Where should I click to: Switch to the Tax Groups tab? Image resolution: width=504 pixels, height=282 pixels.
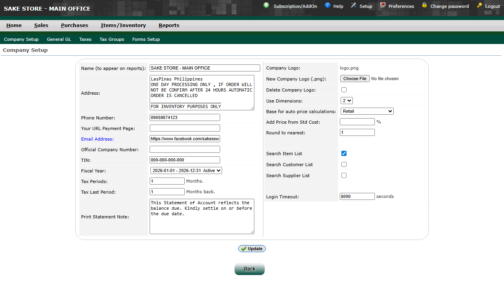(x=112, y=39)
